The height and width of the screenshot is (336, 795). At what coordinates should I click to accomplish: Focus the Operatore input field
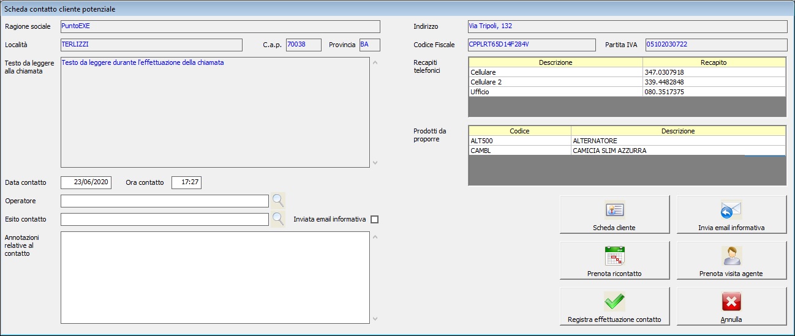(x=165, y=201)
